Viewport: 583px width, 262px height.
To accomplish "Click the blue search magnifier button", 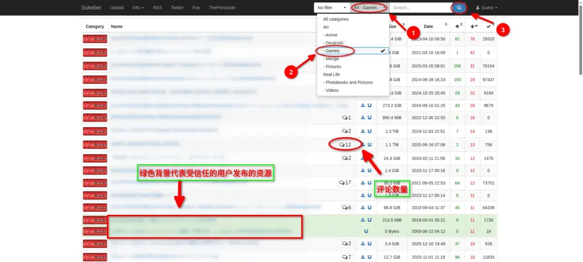I will tap(459, 8).
